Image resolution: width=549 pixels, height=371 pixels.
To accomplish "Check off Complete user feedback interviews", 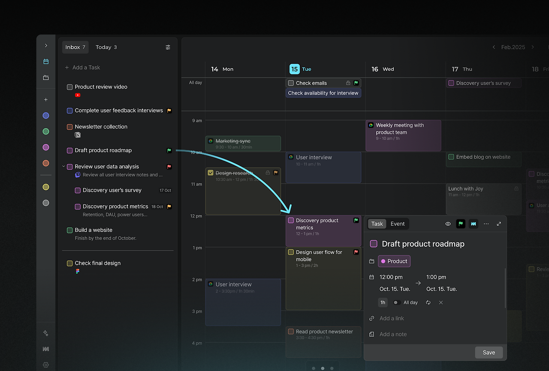I will (70, 111).
